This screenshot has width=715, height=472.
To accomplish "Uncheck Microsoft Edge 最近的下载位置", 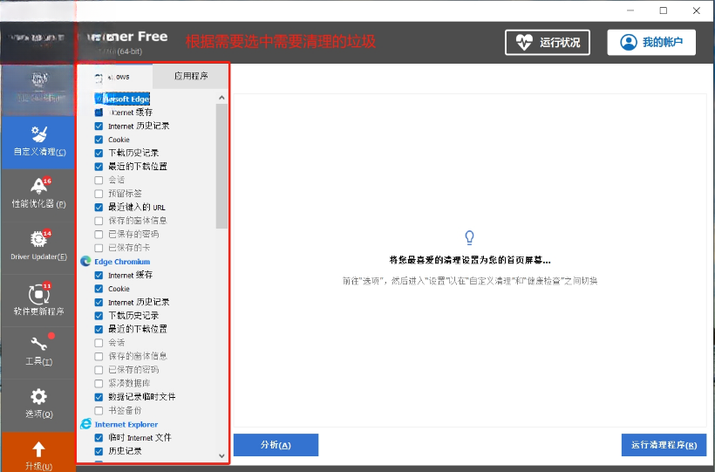I will click(x=99, y=167).
